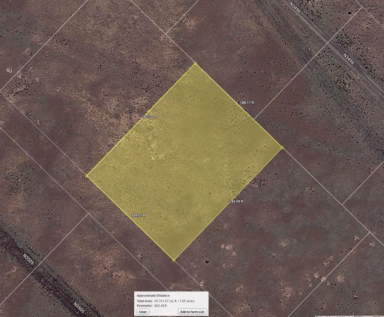Viewport: 384px width, 317px height.
Task: Select the right vertex handle of the polygon
Action: (282, 148)
